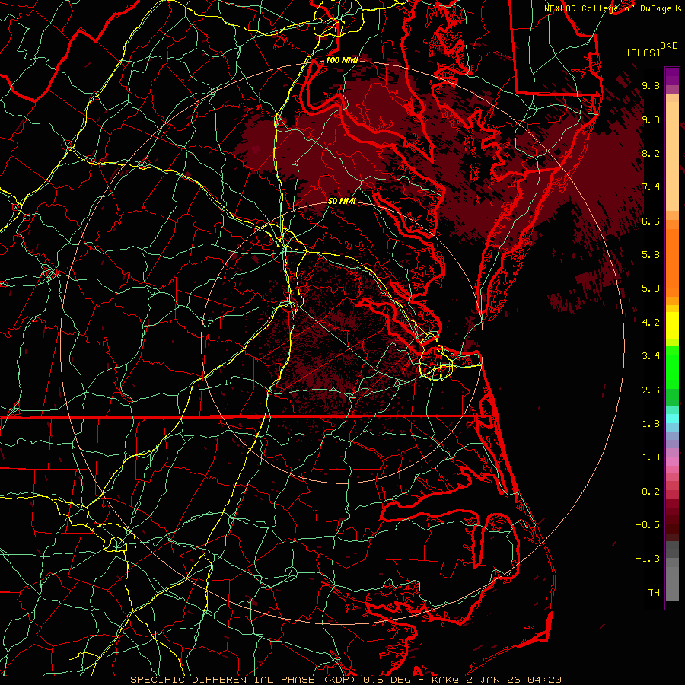Screen dimensions: 685x685
Task: Click the [PHAS] label above the color scale
Action: (x=642, y=53)
